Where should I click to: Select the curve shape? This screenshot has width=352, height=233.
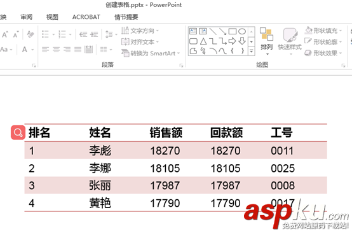222,51
